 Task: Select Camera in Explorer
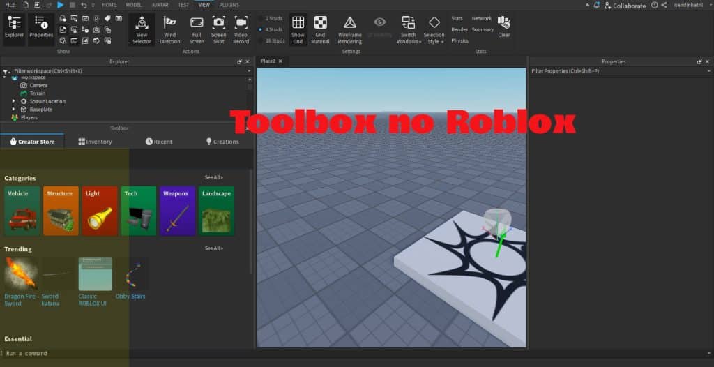(38, 85)
